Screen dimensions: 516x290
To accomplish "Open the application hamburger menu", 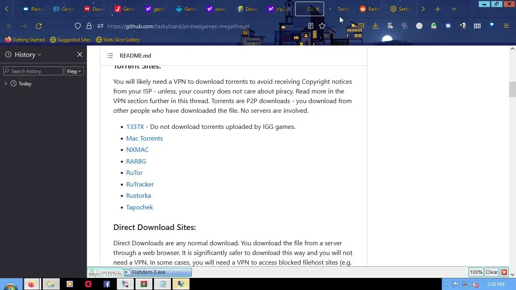I will 506,26.
